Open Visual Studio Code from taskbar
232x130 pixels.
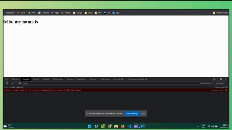[x=129, y=126]
